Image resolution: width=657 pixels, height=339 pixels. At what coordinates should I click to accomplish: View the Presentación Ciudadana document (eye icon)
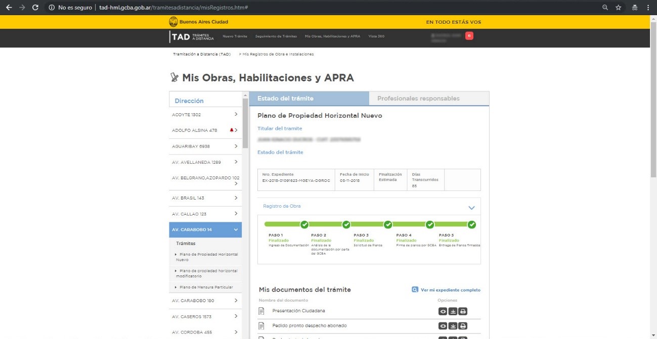pos(443,311)
